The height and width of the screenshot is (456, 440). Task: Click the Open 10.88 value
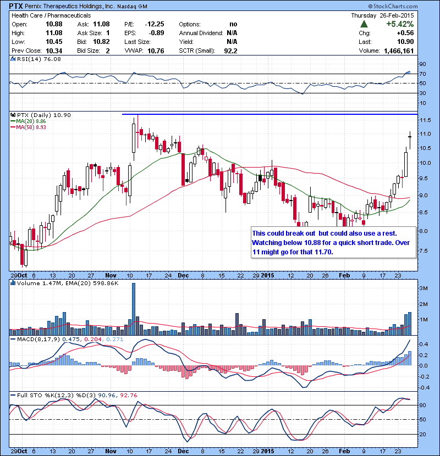pos(54,24)
